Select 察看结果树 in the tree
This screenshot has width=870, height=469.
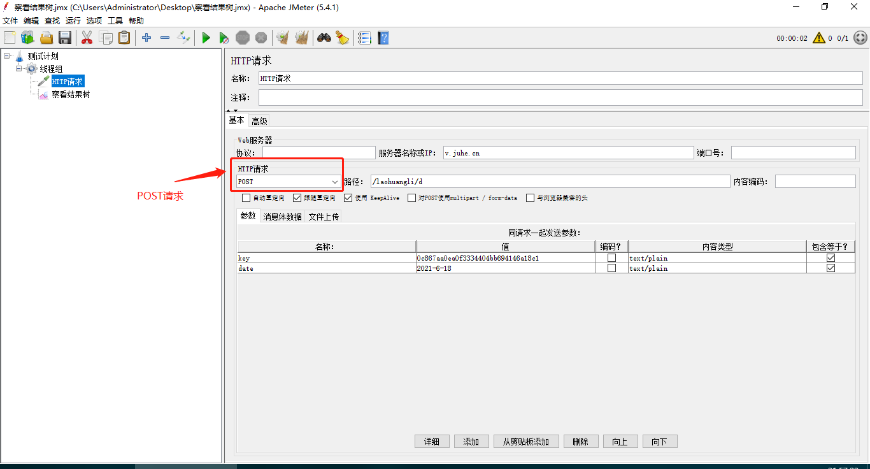click(x=71, y=94)
